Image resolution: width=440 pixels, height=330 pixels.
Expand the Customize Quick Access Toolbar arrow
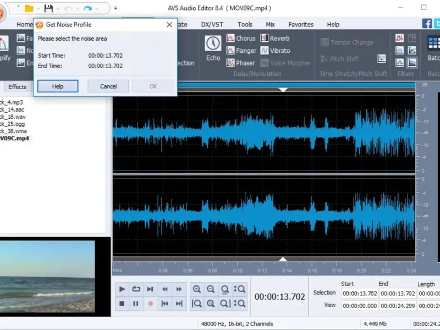coord(116,9)
